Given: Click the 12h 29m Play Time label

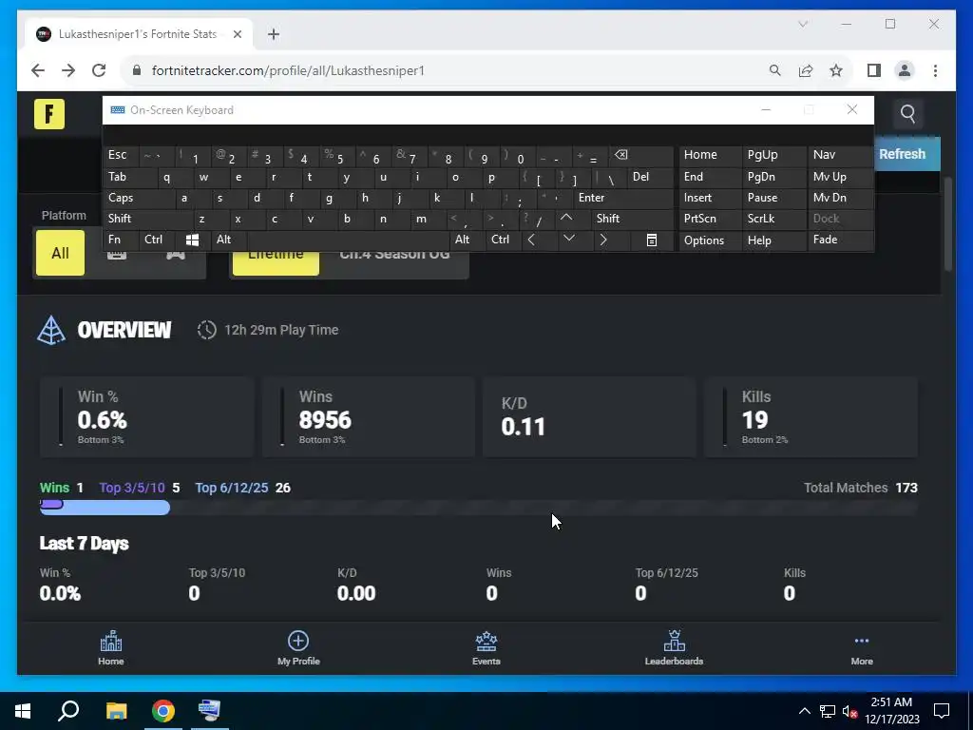Looking at the screenshot, I should (281, 330).
